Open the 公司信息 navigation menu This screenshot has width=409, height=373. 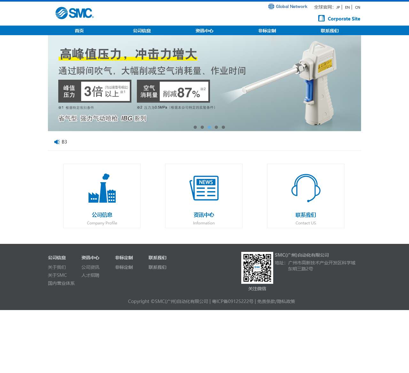click(142, 31)
